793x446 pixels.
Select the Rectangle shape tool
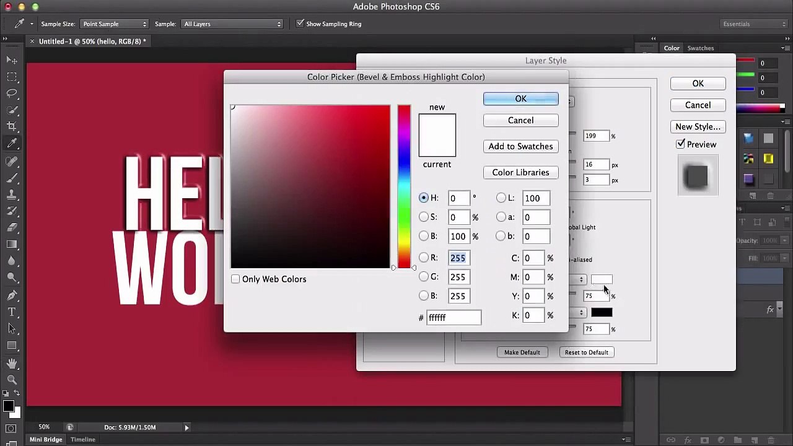[12, 346]
